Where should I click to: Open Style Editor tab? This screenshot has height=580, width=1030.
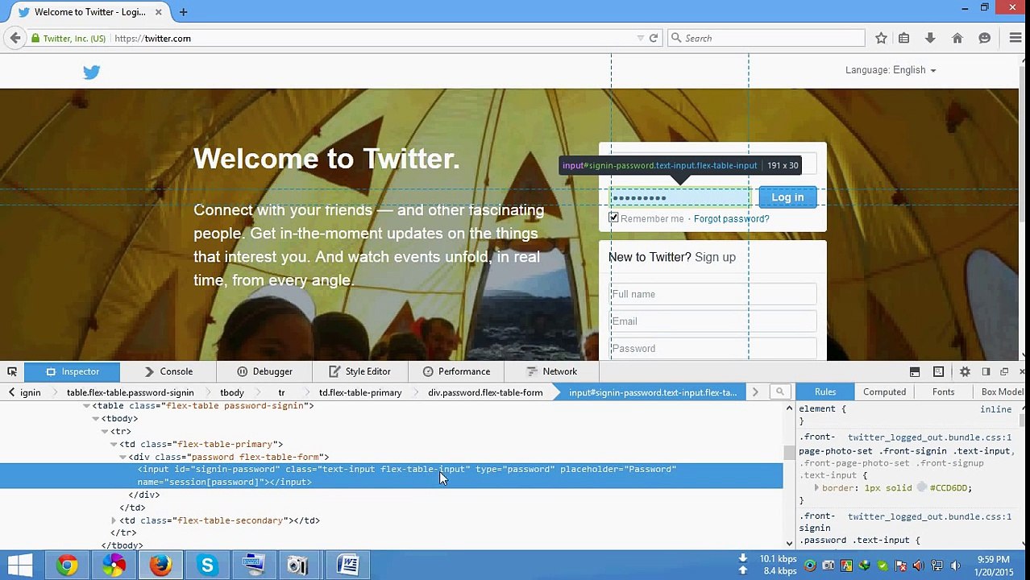click(x=359, y=371)
